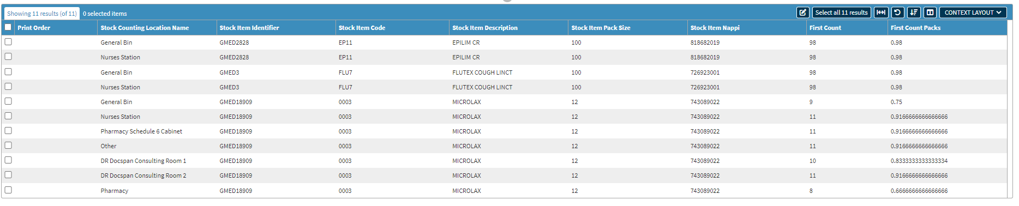Image resolution: width=1019 pixels, height=206 pixels.
Task: Check the Pharmacy Schedule 6 Cabinet row
Action: pos(8,131)
